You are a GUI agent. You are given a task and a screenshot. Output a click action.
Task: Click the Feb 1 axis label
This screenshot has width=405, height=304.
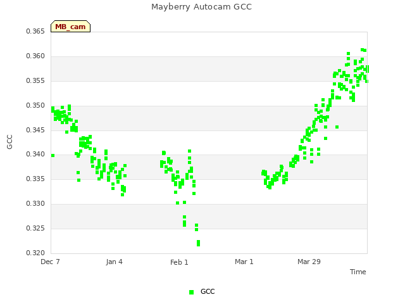(179, 262)
